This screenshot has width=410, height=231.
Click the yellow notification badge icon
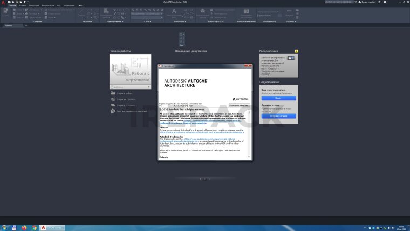296,51
